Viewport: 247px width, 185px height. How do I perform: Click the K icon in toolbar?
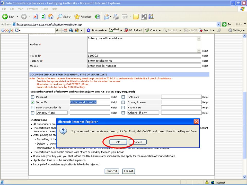[x=144, y=16]
